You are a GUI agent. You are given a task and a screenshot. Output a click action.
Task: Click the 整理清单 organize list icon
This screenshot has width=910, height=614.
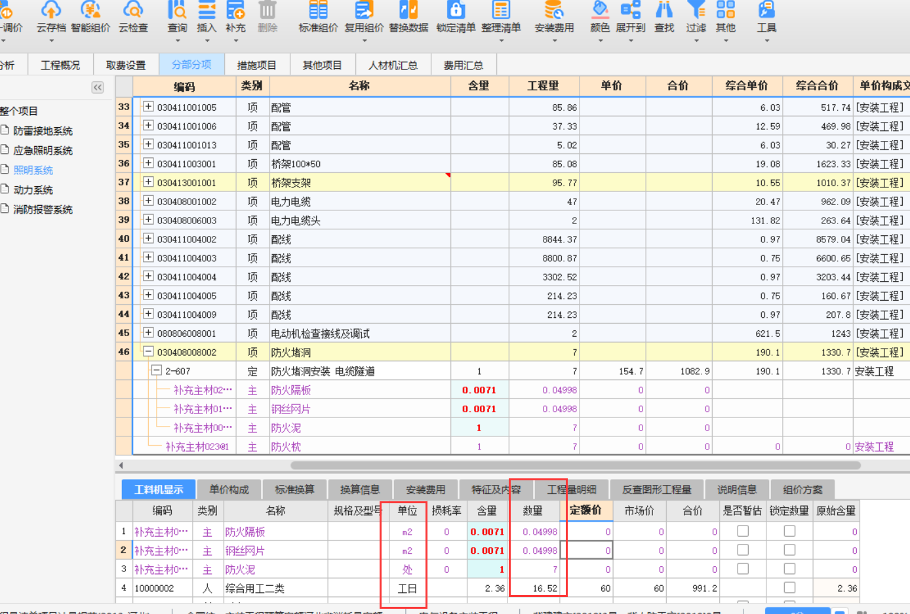(501, 10)
